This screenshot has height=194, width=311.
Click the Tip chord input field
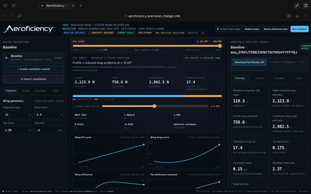pyautogui.click(x=17, y=130)
